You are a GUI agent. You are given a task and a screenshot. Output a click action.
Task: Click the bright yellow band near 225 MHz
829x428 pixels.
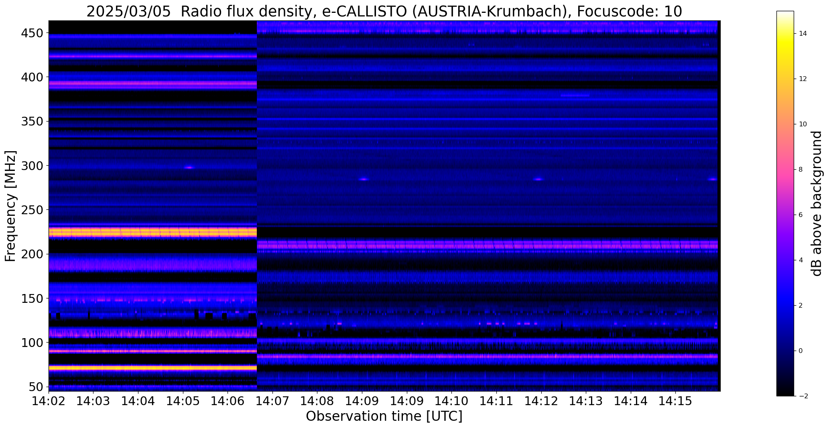tap(152, 232)
